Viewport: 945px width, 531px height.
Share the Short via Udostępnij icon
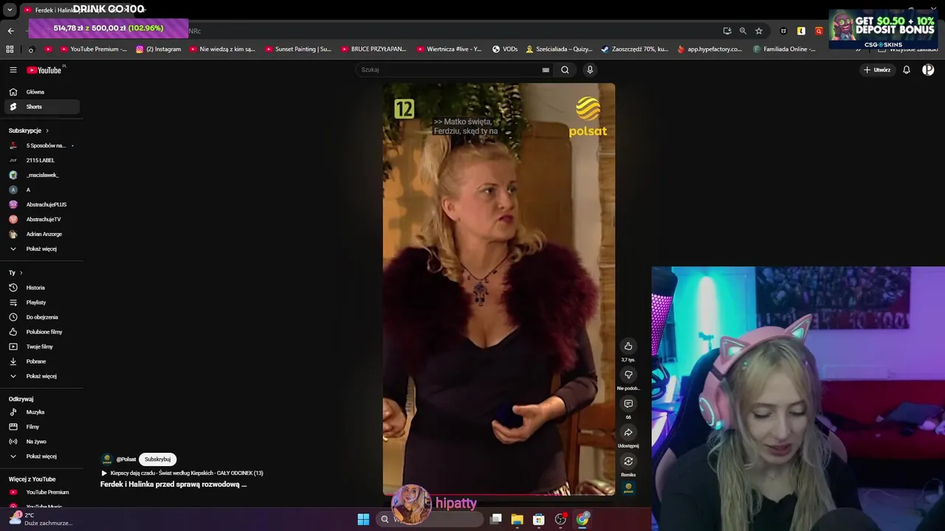pyautogui.click(x=628, y=432)
